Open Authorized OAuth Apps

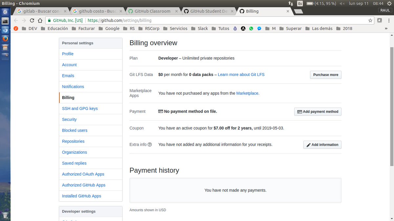click(83, 174)
